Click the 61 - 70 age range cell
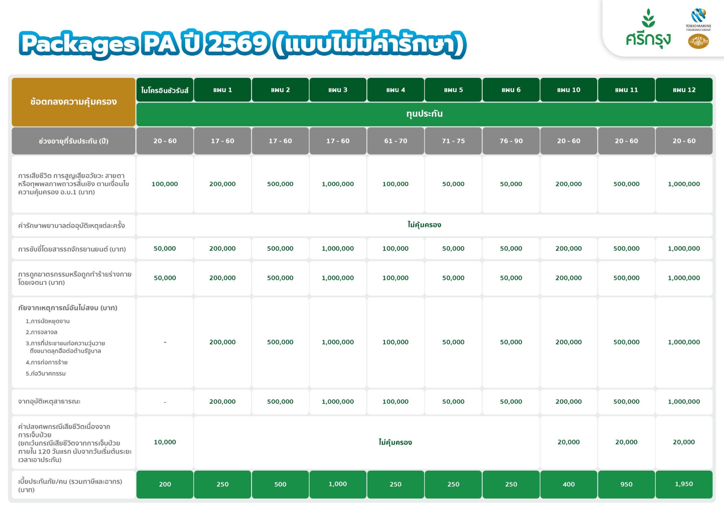Viewport: 724px width, 512px height. click(396, 141)
